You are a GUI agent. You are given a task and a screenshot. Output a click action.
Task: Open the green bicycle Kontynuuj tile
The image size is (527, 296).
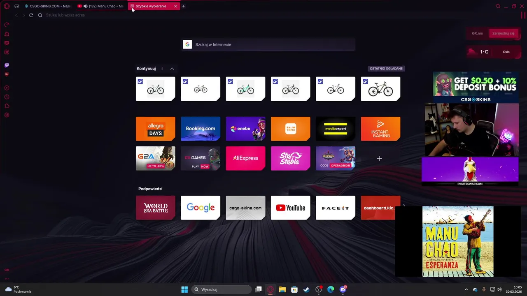point(245,89)
